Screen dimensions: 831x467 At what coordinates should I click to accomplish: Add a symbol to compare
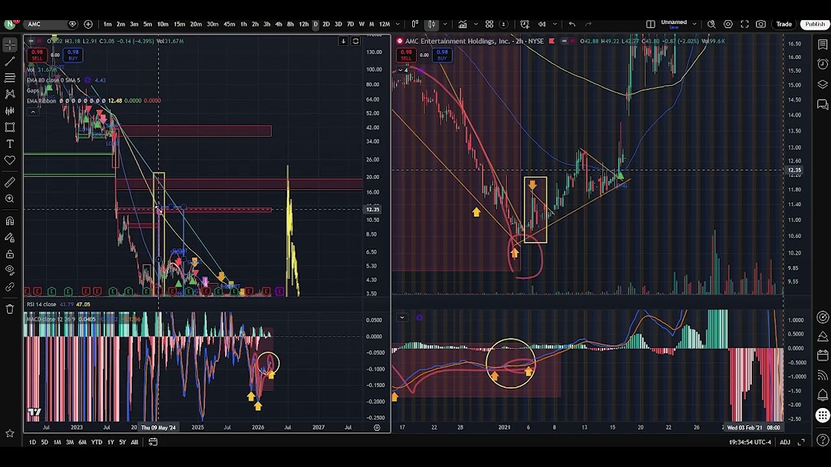coord(88,24)
